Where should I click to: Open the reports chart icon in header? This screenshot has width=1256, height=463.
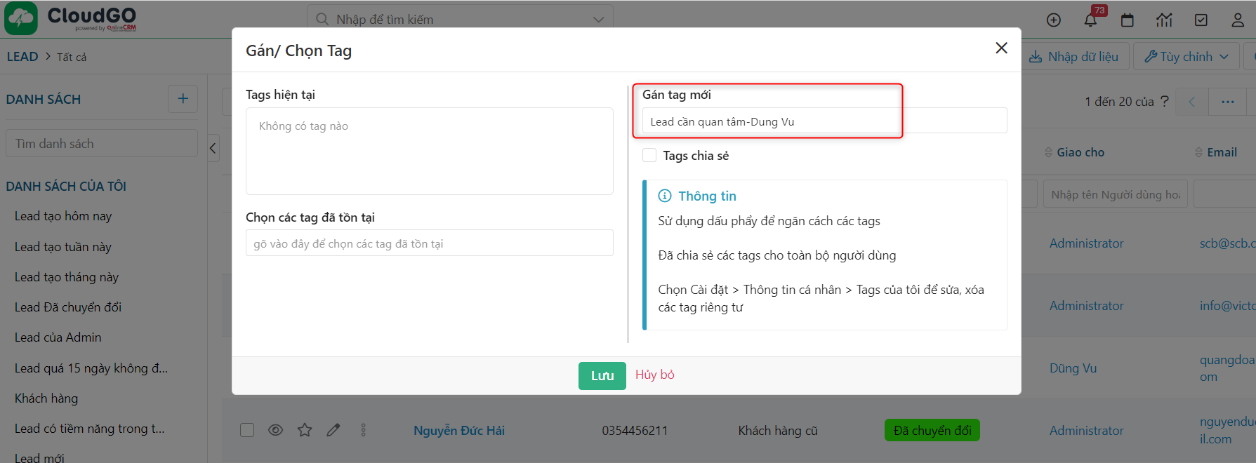1164,20
